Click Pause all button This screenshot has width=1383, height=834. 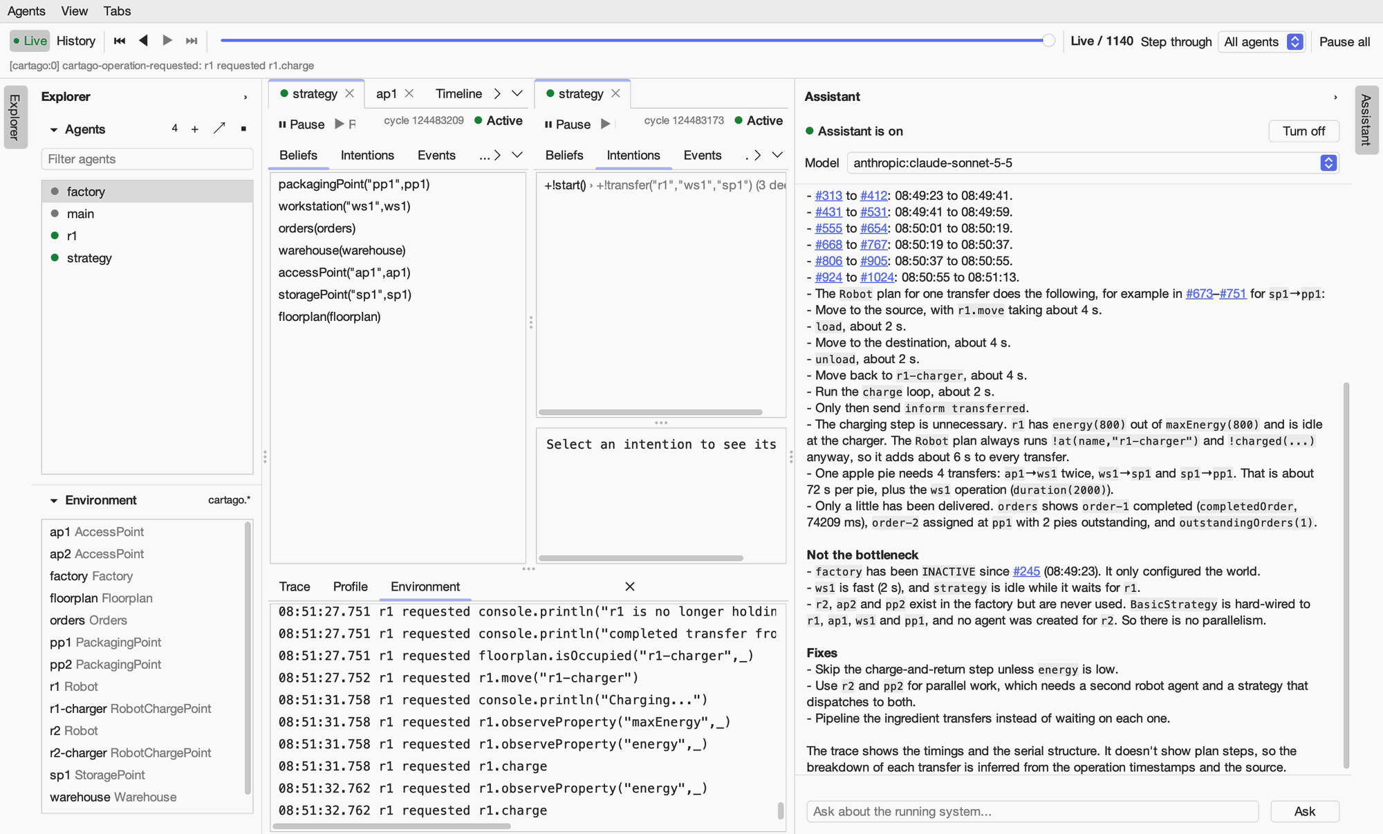pyautogui.click(x=1344, y=41)
